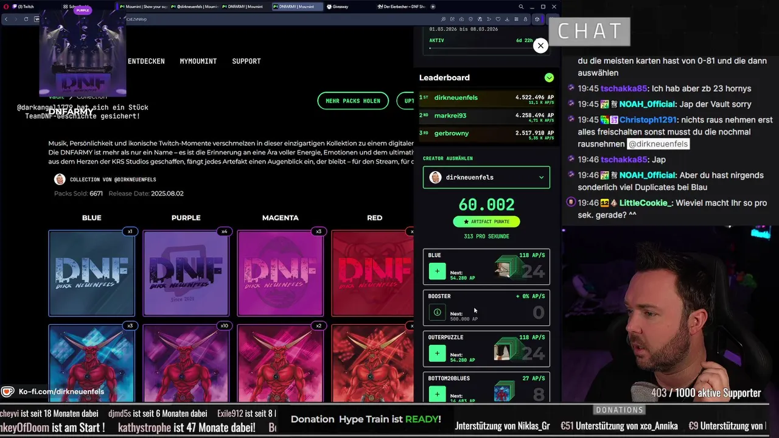Select the BLUE DNF logo card
Image resolution: width=779 pixels, height=438 pixels.
pos(92,273)
